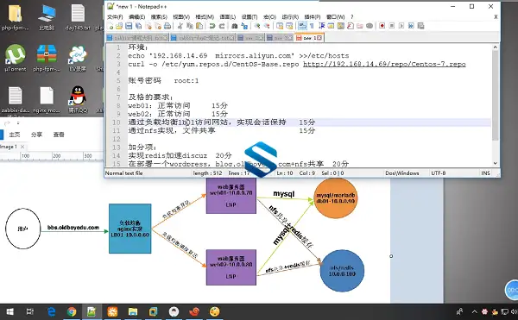
Task: Select the blue load balancer LB01 box
Action: [130, 229]
